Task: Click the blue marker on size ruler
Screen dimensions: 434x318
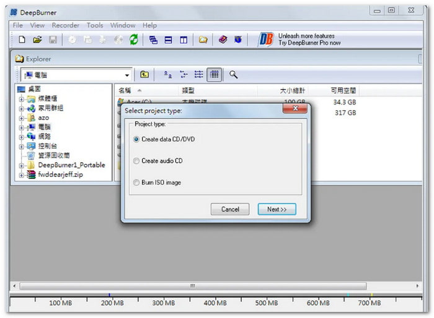Action: pos(109,294)
